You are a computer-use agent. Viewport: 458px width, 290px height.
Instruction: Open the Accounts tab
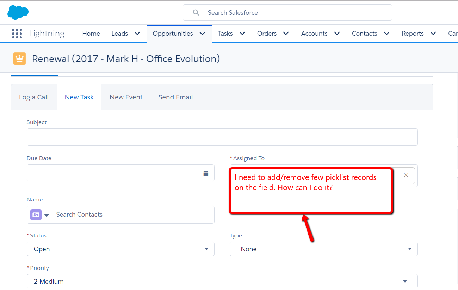point(314,34)
